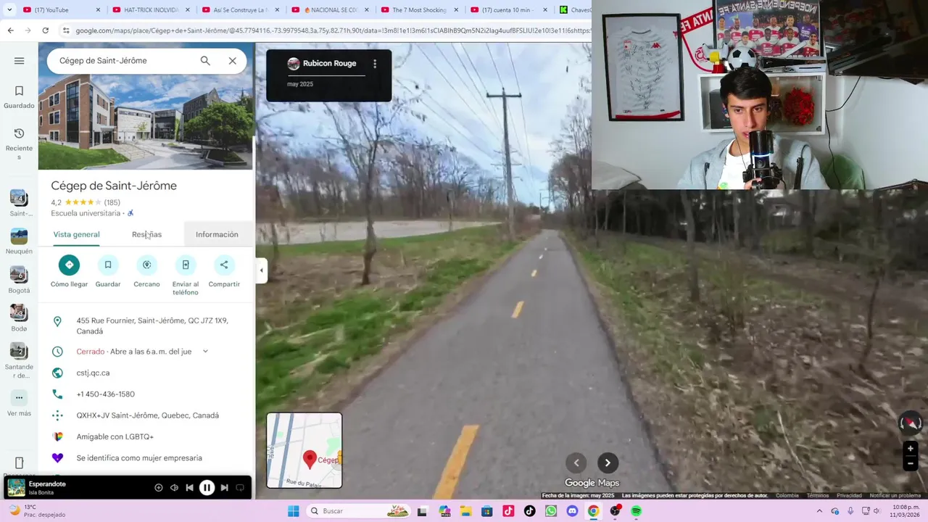Click Se identifica como mujer empresaria
928x522 pixels.
pos(139,458)
